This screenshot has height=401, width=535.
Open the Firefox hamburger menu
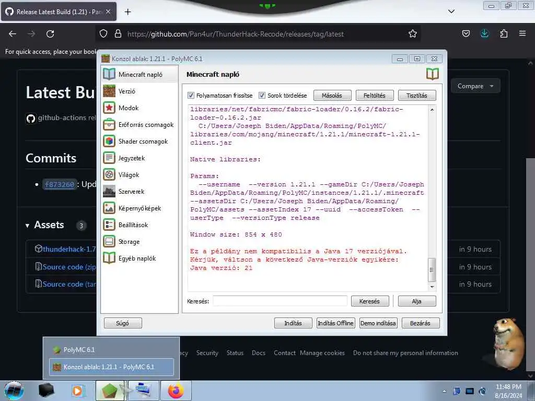click(x=522, y=34)
